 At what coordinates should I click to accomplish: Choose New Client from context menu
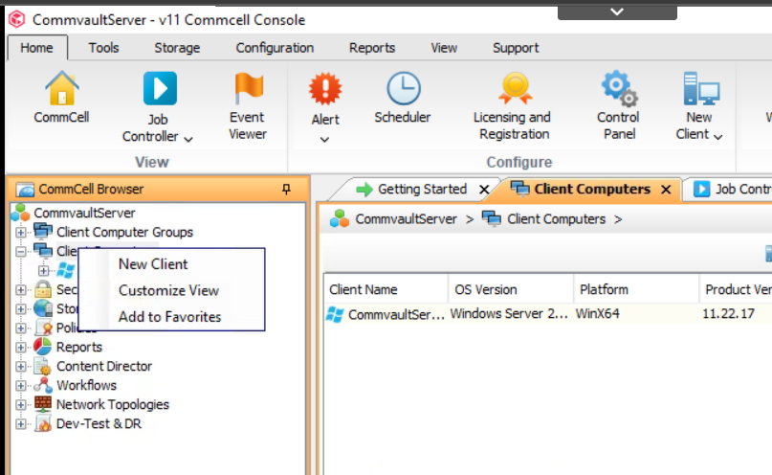click(172, 264)
